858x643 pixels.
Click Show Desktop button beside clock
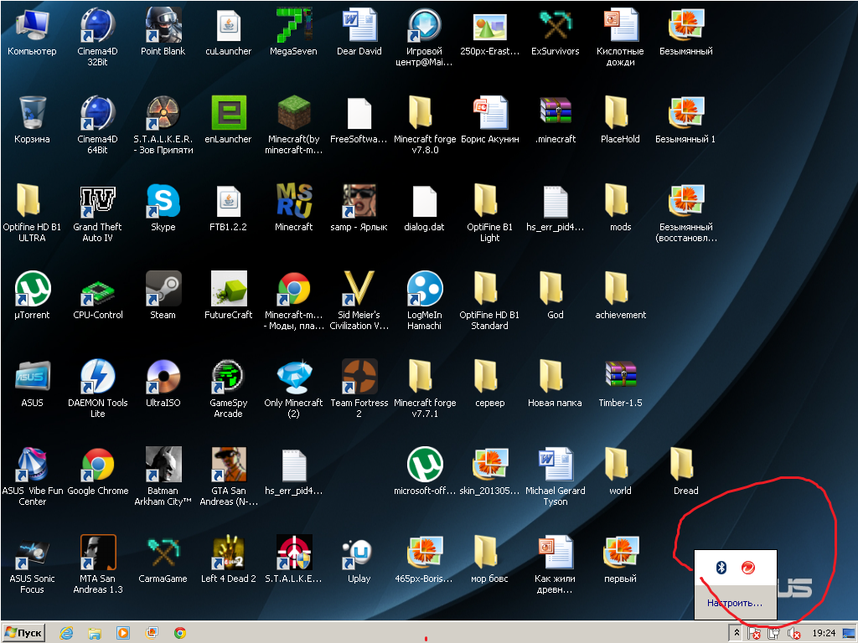(x=849, y=633)
